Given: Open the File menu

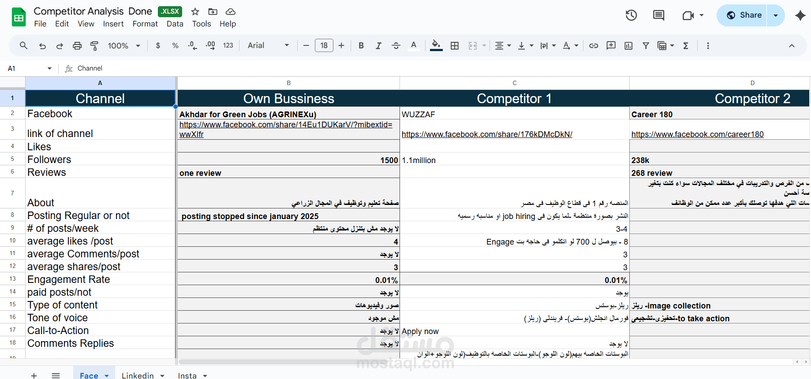Looking at the screenshot, I should pos(40,24).
